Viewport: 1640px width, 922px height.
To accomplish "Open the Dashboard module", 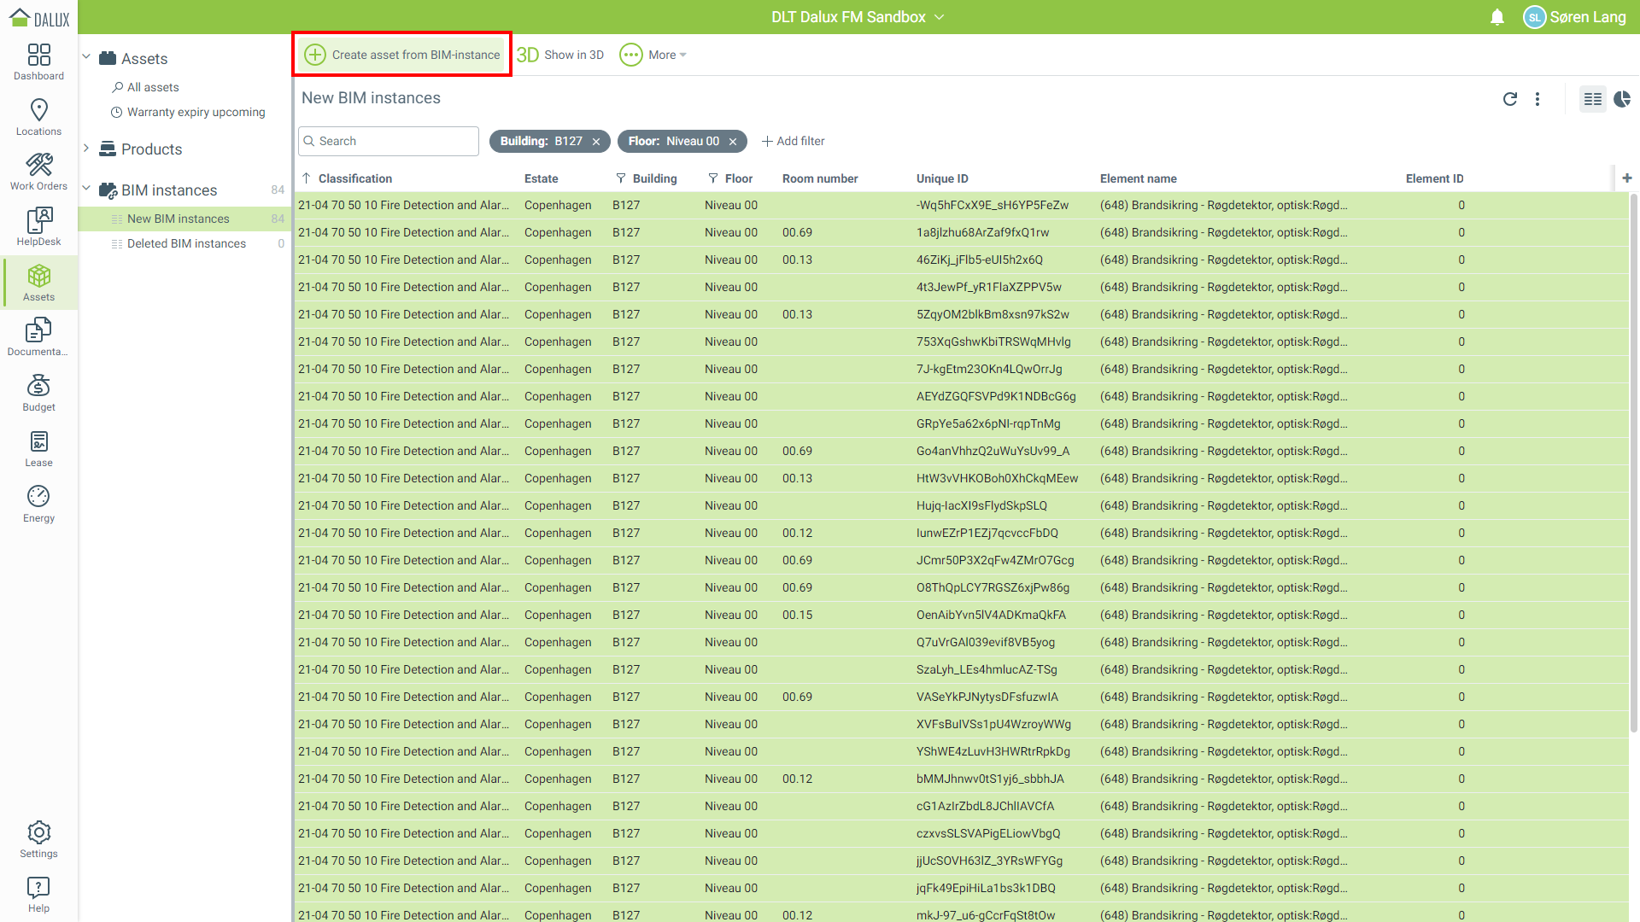I will (38, 61).
